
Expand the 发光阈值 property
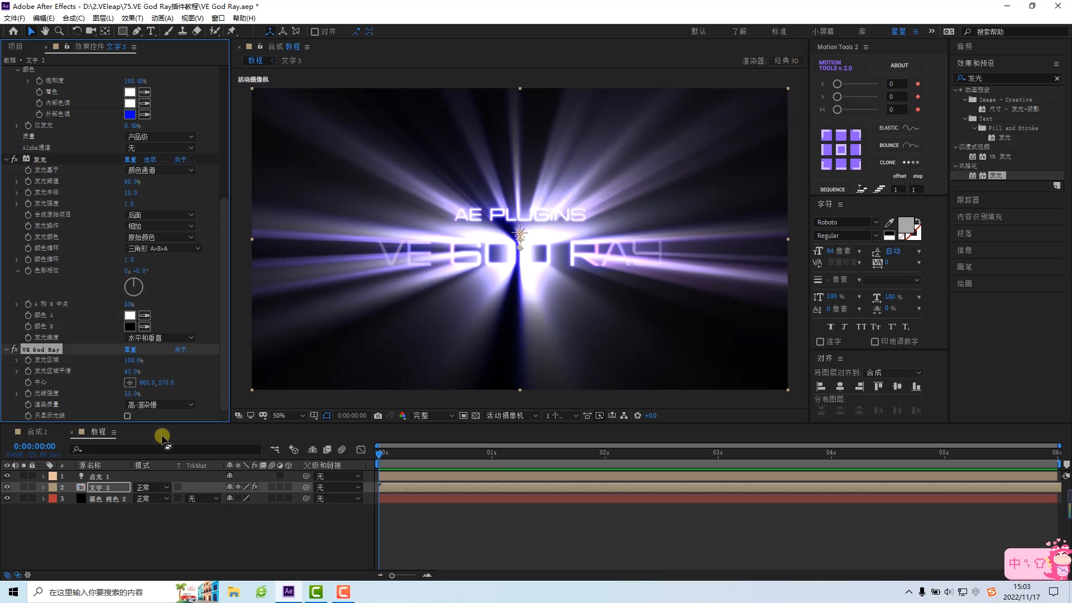(x=17, y=181)
